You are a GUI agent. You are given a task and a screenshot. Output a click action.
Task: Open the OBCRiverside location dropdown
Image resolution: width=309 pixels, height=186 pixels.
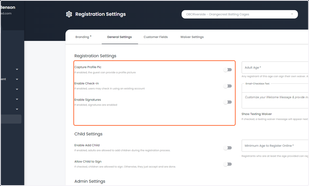240,14
